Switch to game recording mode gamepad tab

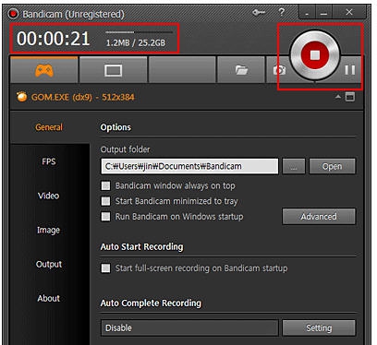coord(44,70)
